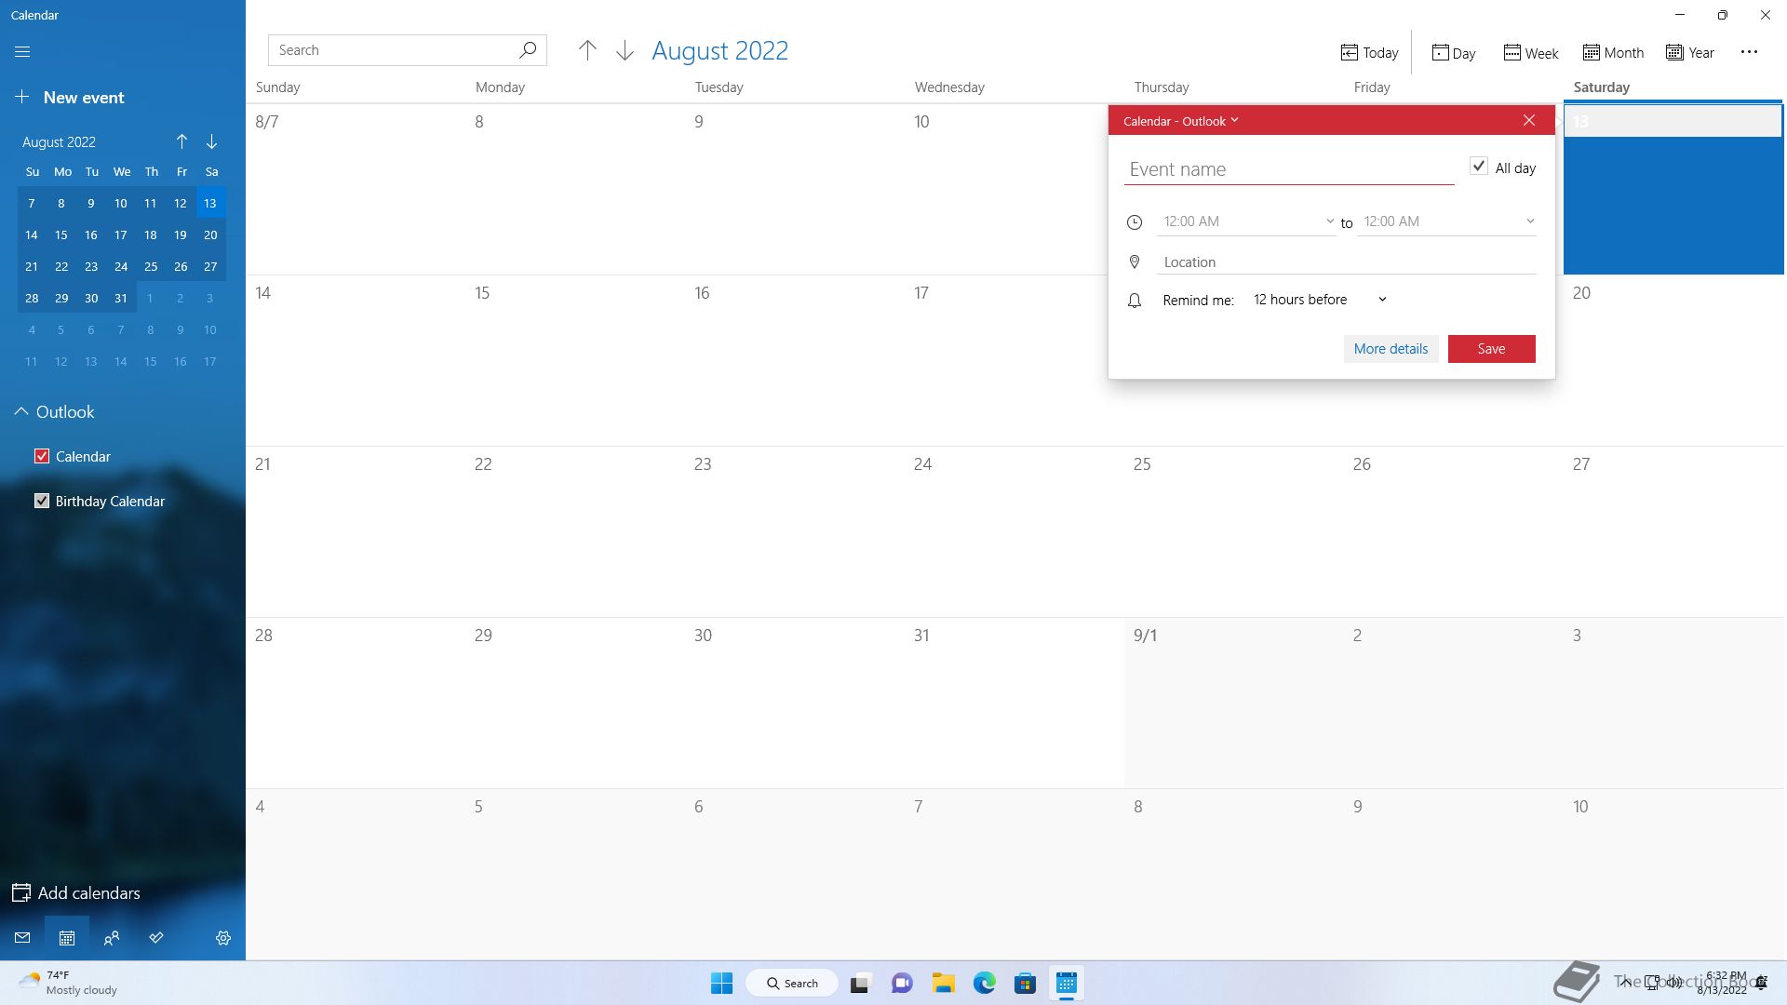Select 31 in mini calendar
1787x1005 pixels.
tap(121, 299)
